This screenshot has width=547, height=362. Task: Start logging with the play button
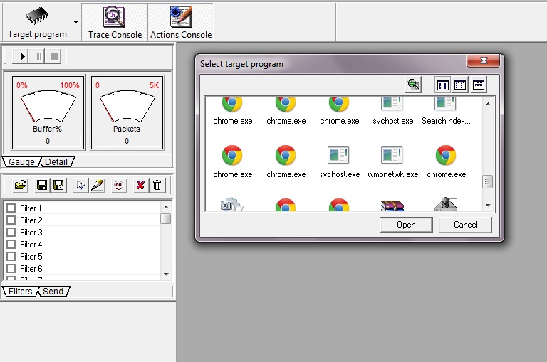coord(20,56)
